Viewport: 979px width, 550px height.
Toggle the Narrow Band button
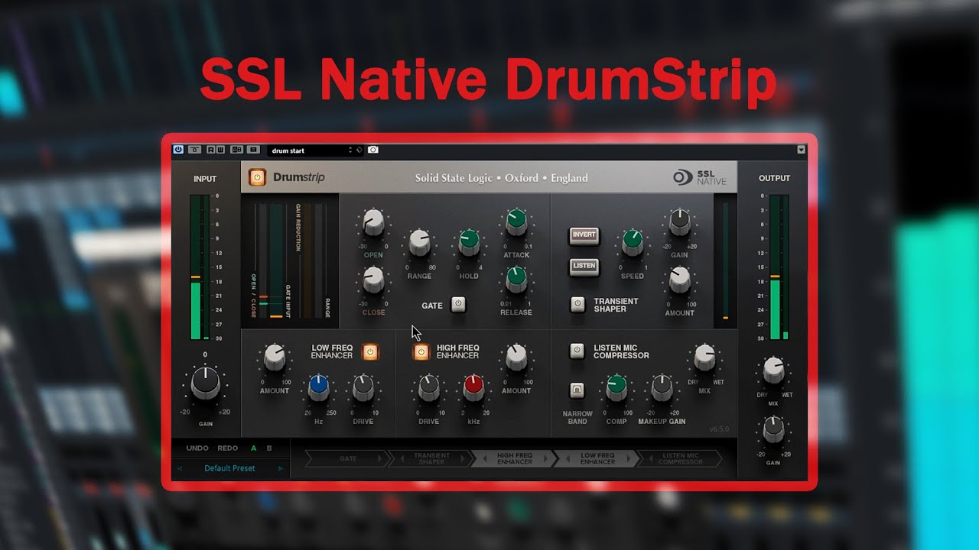click(x=577, y=390)
